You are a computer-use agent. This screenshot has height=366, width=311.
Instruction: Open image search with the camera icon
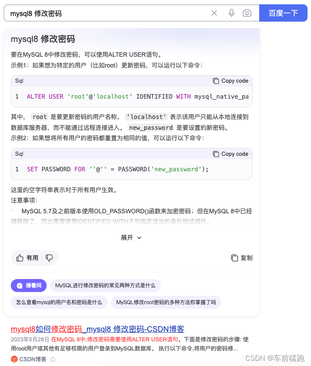[x=247, y=13]
